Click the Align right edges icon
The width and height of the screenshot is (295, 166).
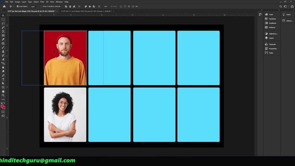74,6
